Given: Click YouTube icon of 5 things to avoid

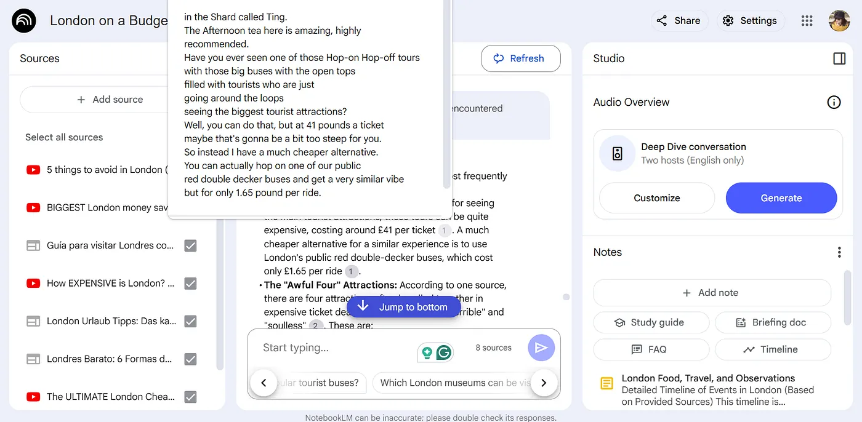Looking at the screenshot, I should point(33,170).
